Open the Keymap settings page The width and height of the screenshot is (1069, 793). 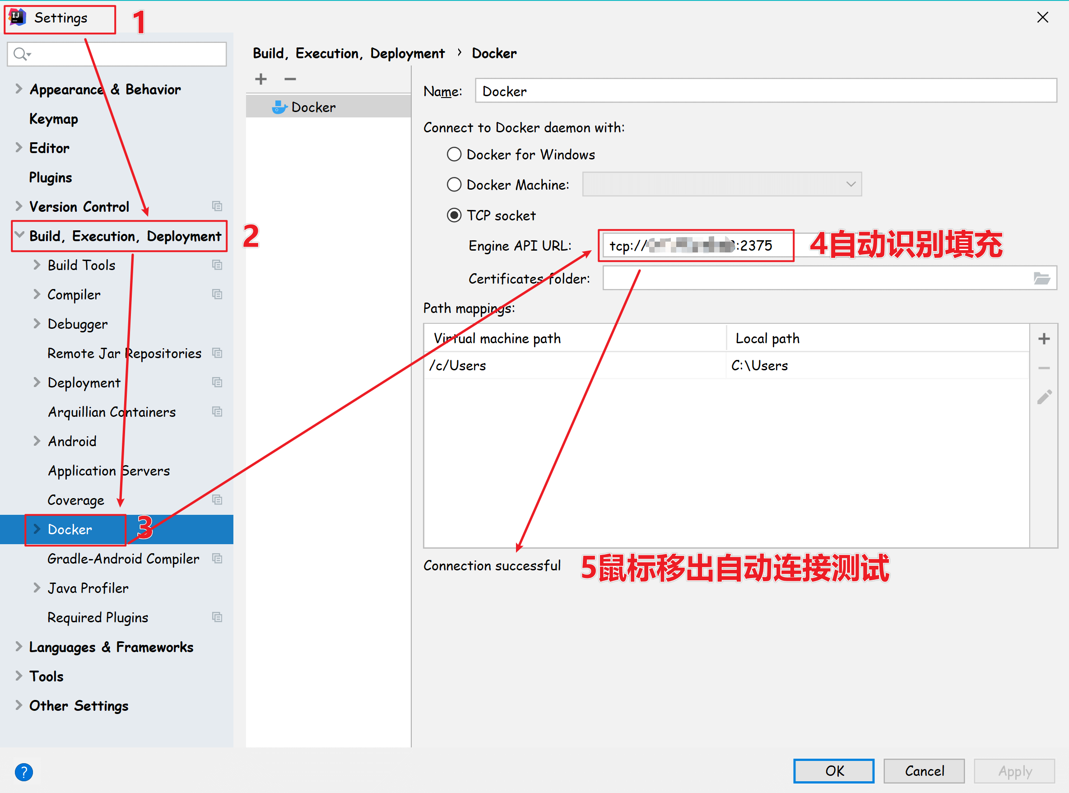[53, 119]
